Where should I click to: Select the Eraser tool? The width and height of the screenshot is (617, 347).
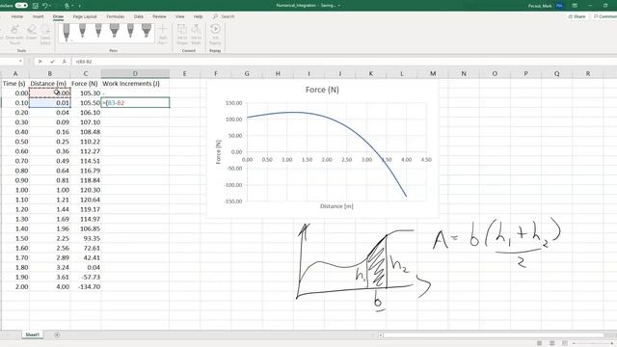click(32, 32)
